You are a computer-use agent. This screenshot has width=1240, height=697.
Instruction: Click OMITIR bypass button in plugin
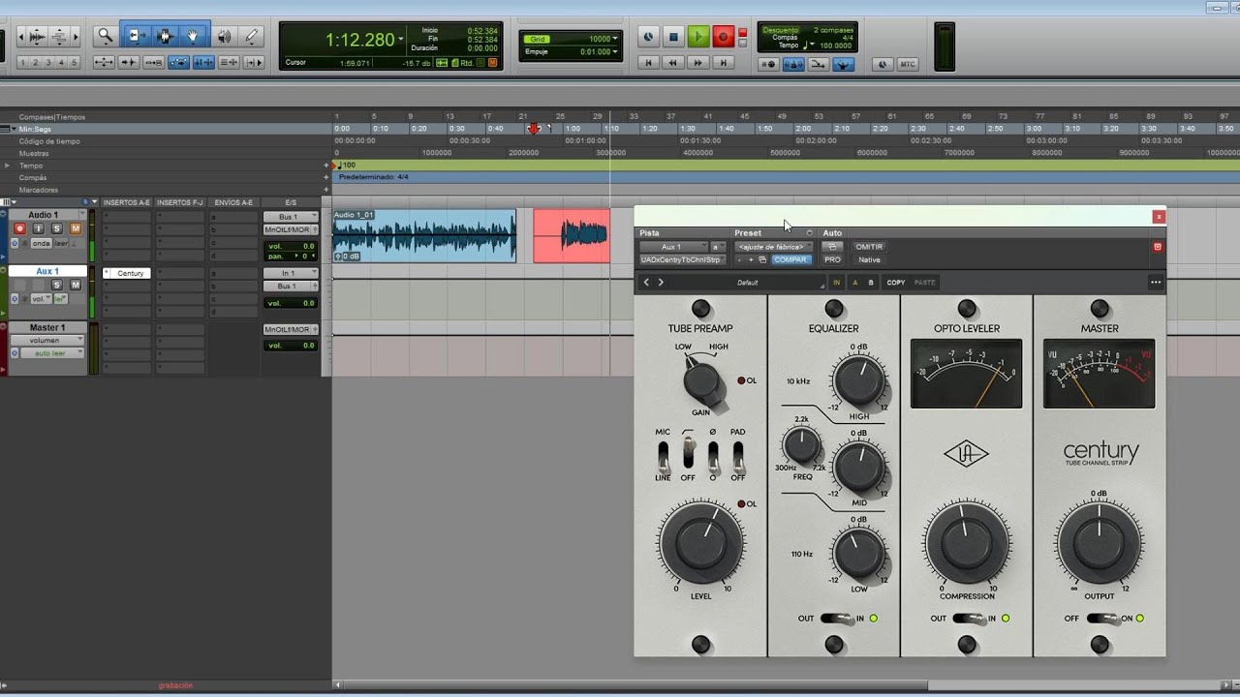point(869,247)
